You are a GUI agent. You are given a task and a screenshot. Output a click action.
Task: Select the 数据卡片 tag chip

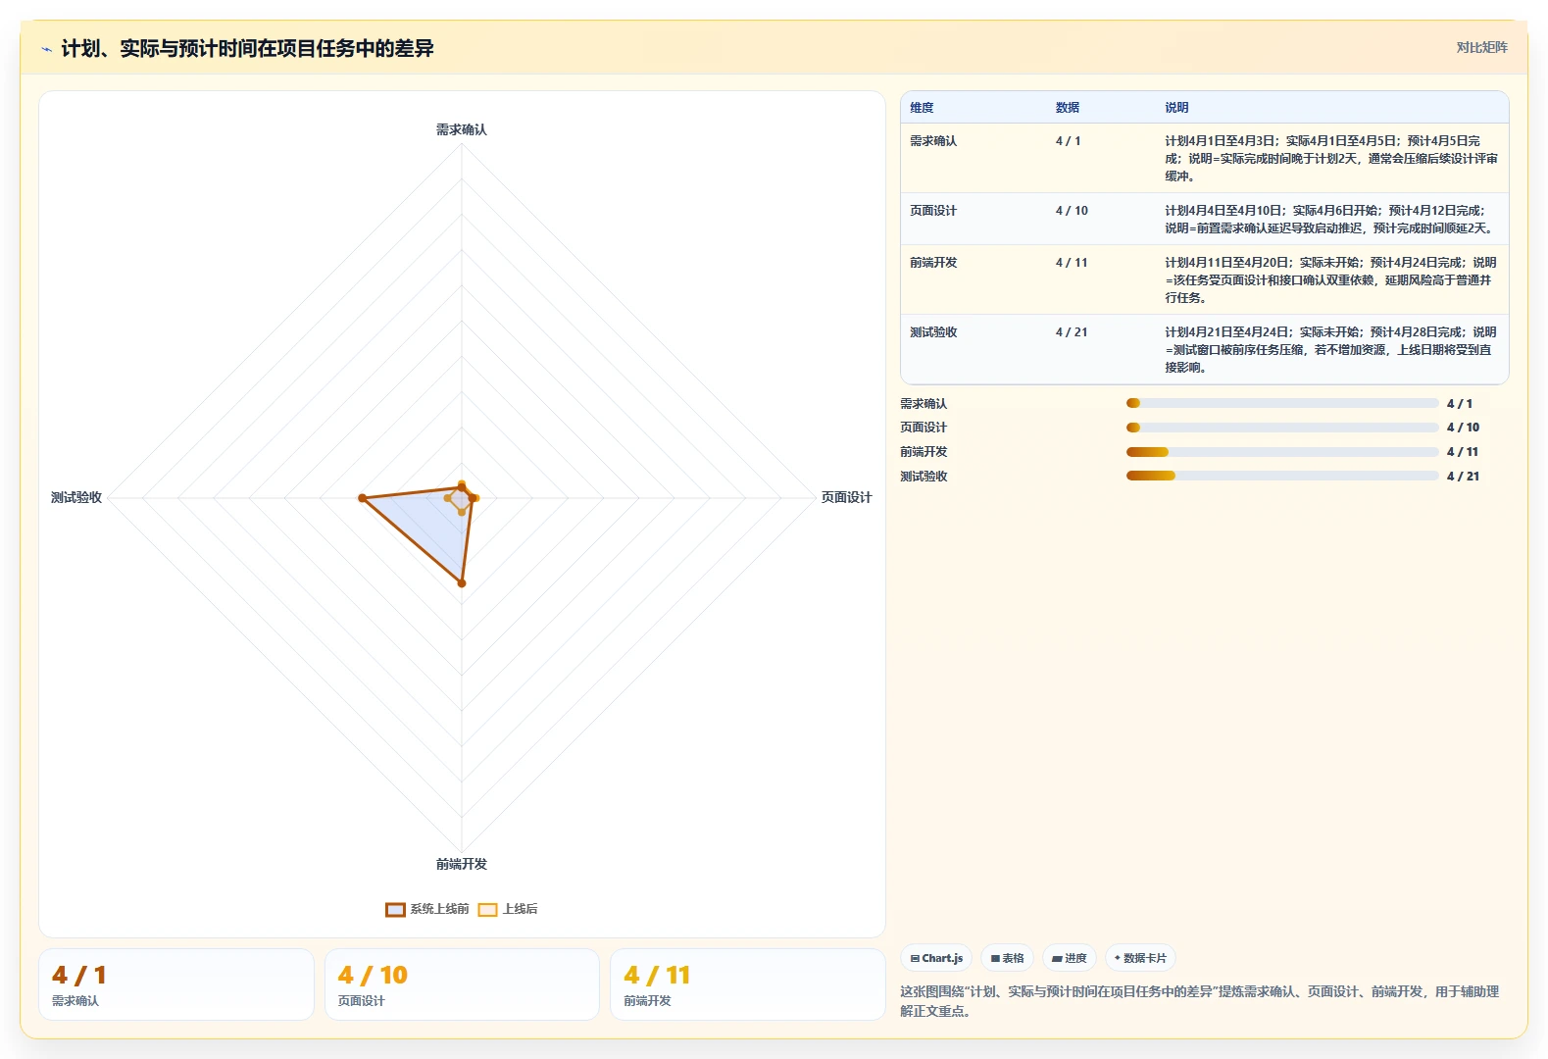coord(1140,958)
